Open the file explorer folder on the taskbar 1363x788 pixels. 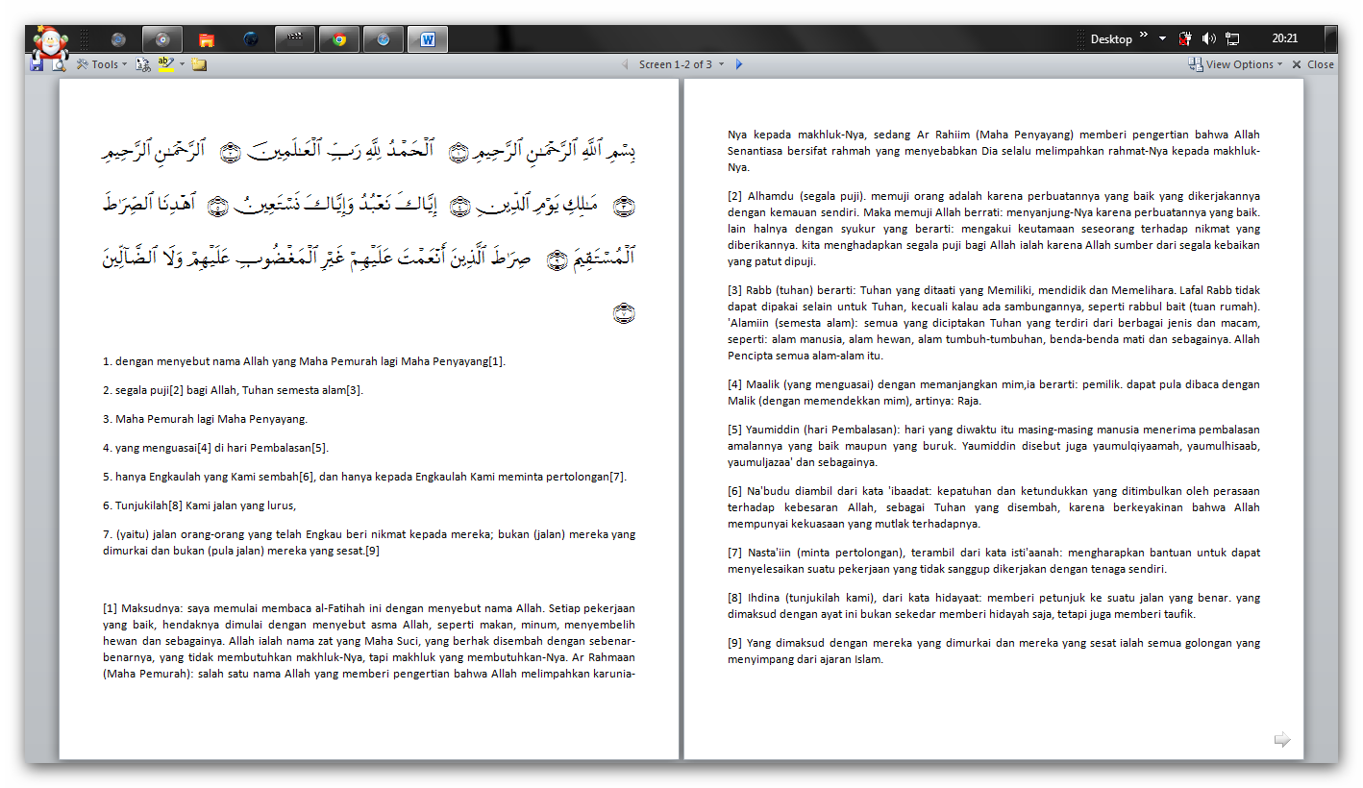point(207,39)
